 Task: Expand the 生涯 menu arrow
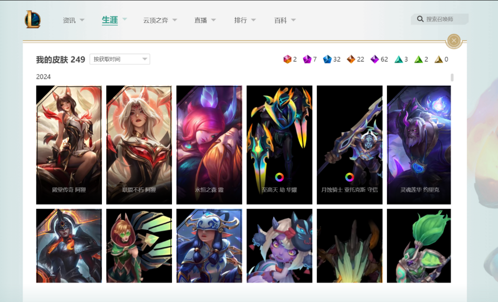point(125,19)
